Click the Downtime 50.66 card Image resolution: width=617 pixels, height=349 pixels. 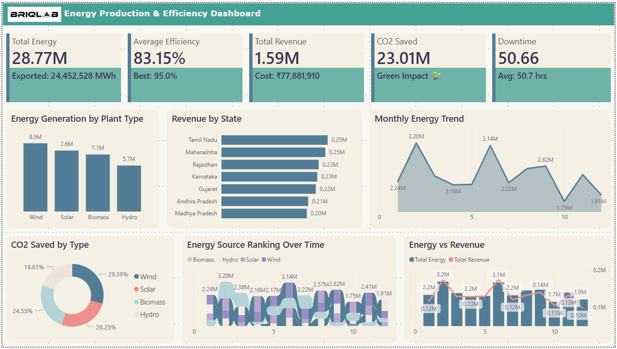coord(551,57)
